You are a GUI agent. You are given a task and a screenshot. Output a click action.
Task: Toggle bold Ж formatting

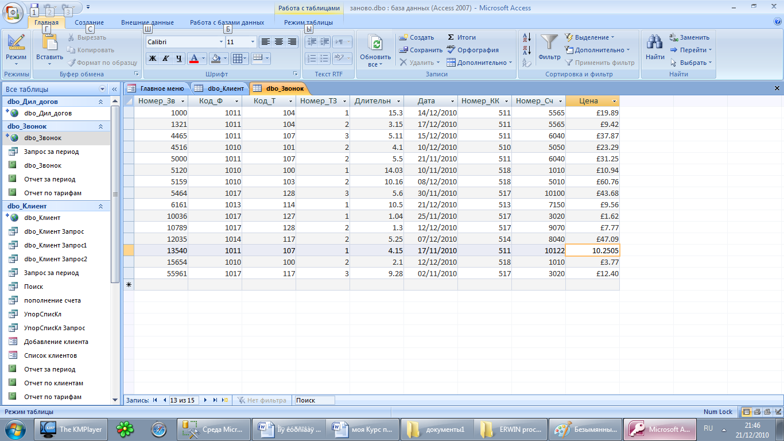point(153,58)
